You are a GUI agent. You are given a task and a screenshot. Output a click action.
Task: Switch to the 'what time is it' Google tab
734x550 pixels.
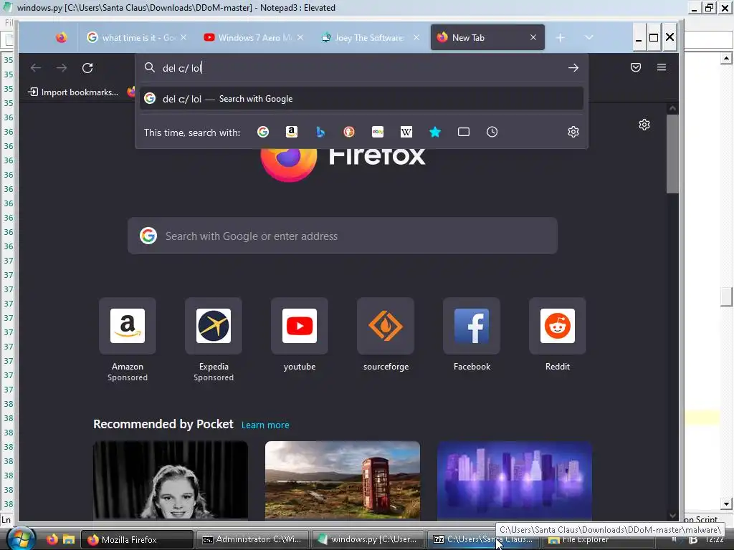135,37
